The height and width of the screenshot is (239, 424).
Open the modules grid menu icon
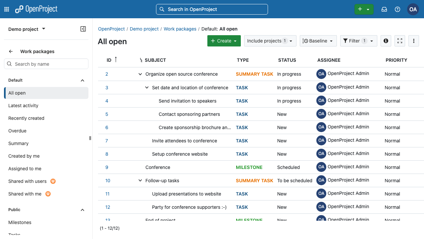coord(7,9)
